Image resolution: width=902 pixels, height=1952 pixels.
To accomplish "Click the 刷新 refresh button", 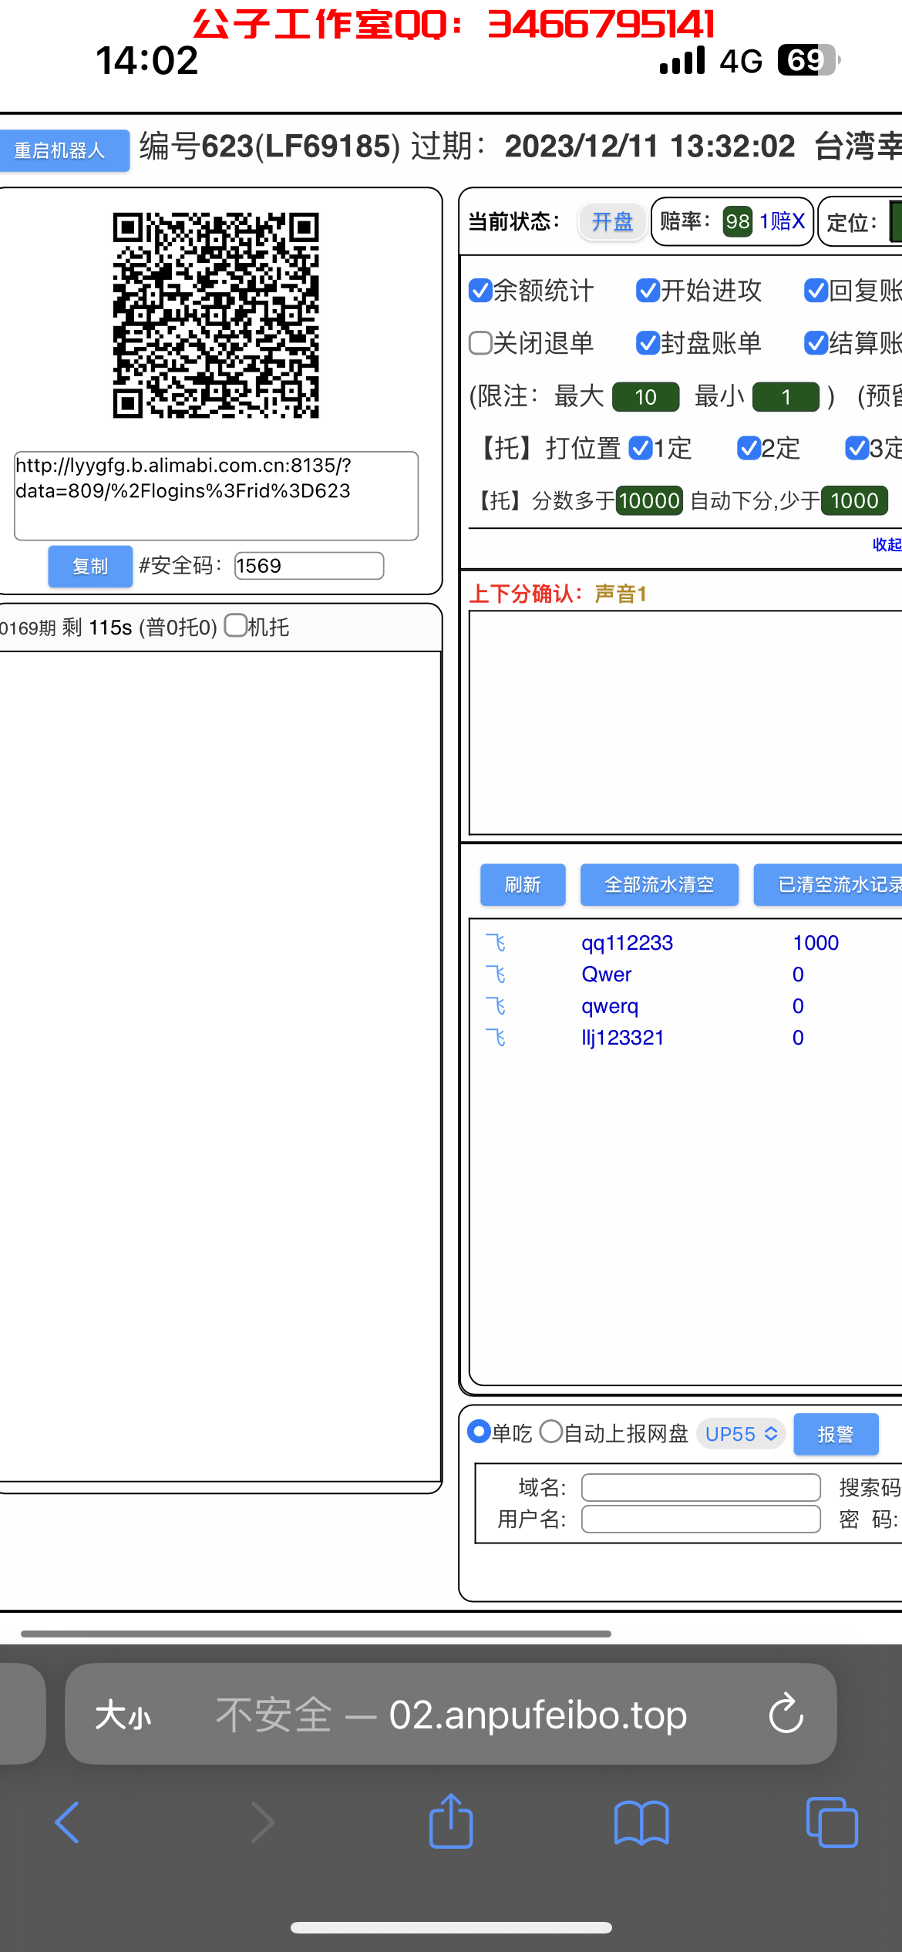I will pos(523,884).
